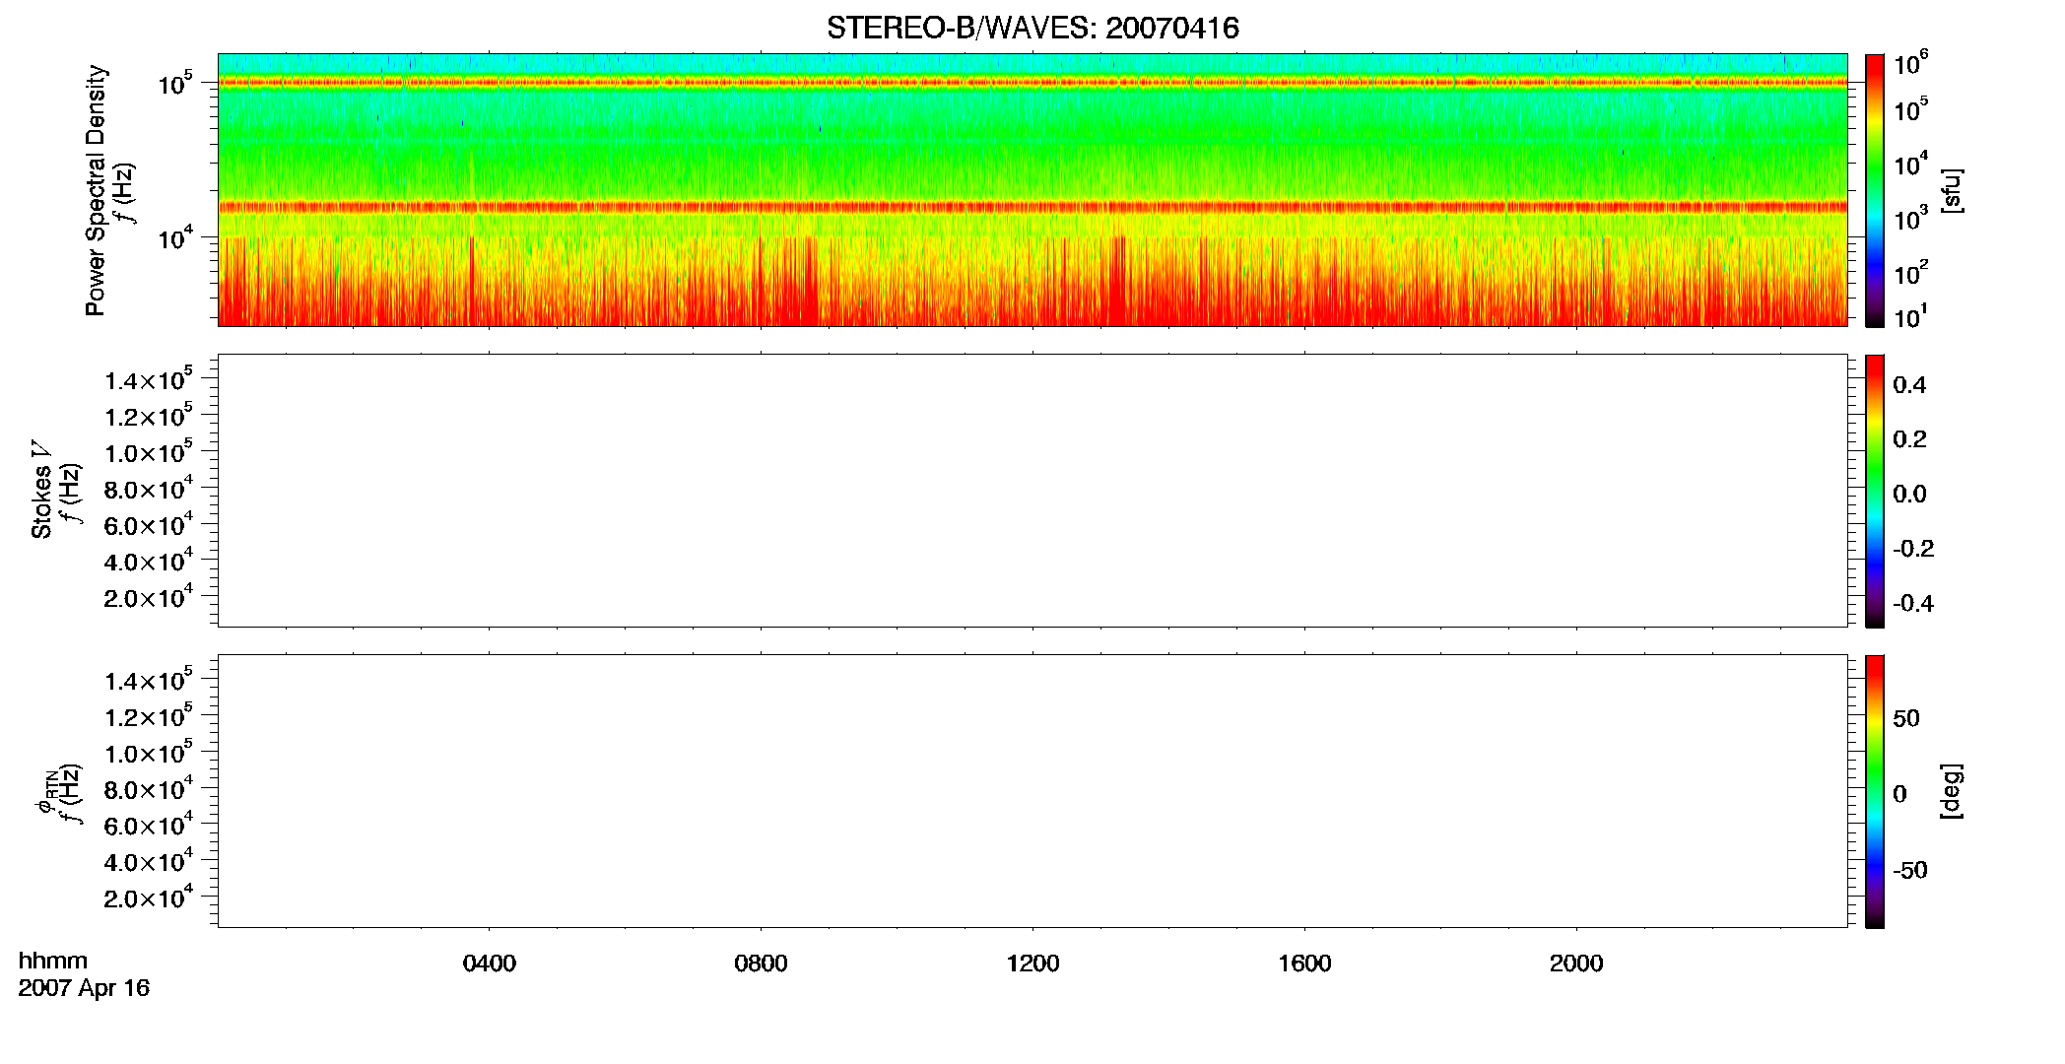Click inside the empty Stokes V panel

point(1032,491)
